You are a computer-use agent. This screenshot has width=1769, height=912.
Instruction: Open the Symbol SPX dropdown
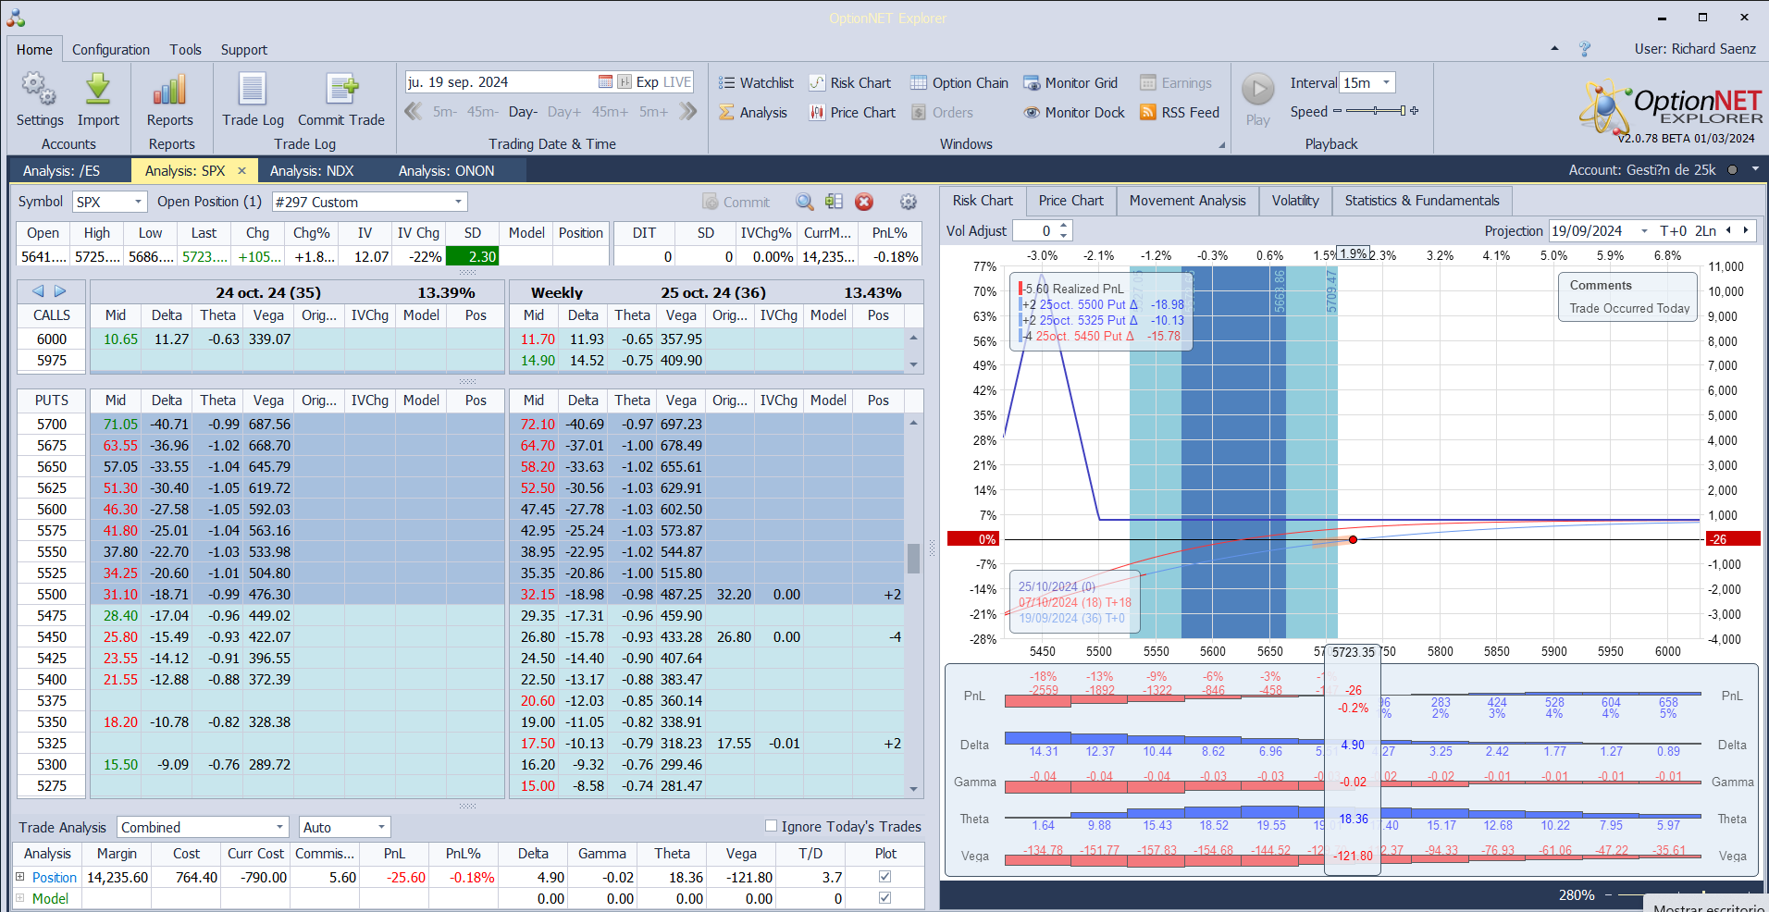(138, 202)
